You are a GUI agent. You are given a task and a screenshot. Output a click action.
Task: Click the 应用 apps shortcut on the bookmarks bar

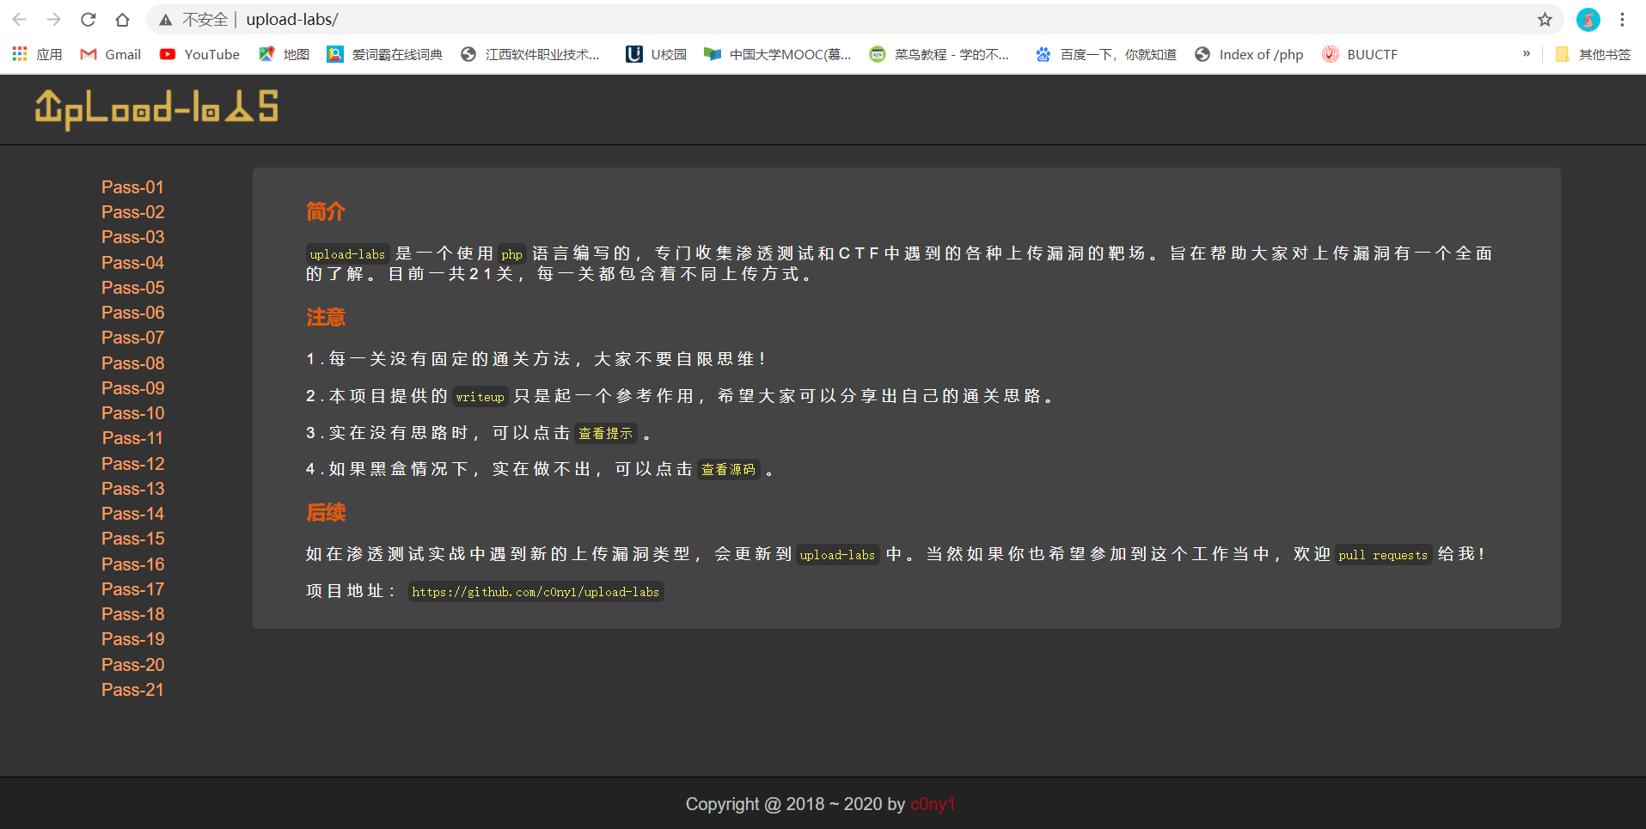38,53
